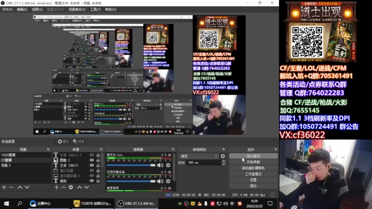Open the 工具(T) menu
Image resolution: width=372 pixels, height=209 pixels.
point(95,9)
